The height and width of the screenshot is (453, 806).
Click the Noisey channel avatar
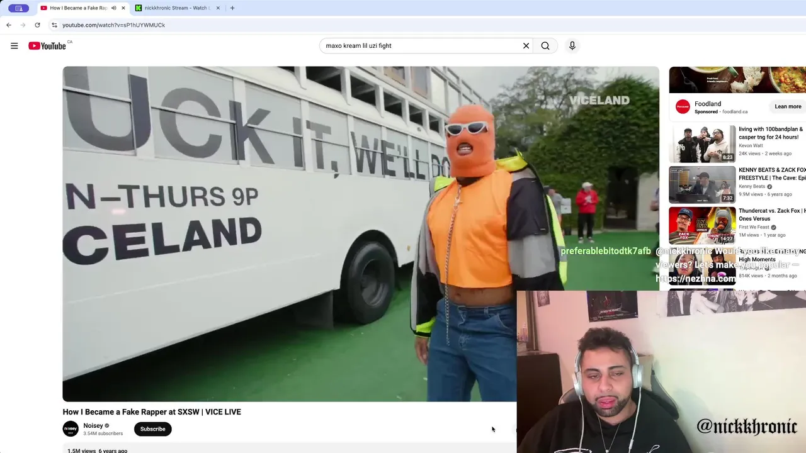71,429
